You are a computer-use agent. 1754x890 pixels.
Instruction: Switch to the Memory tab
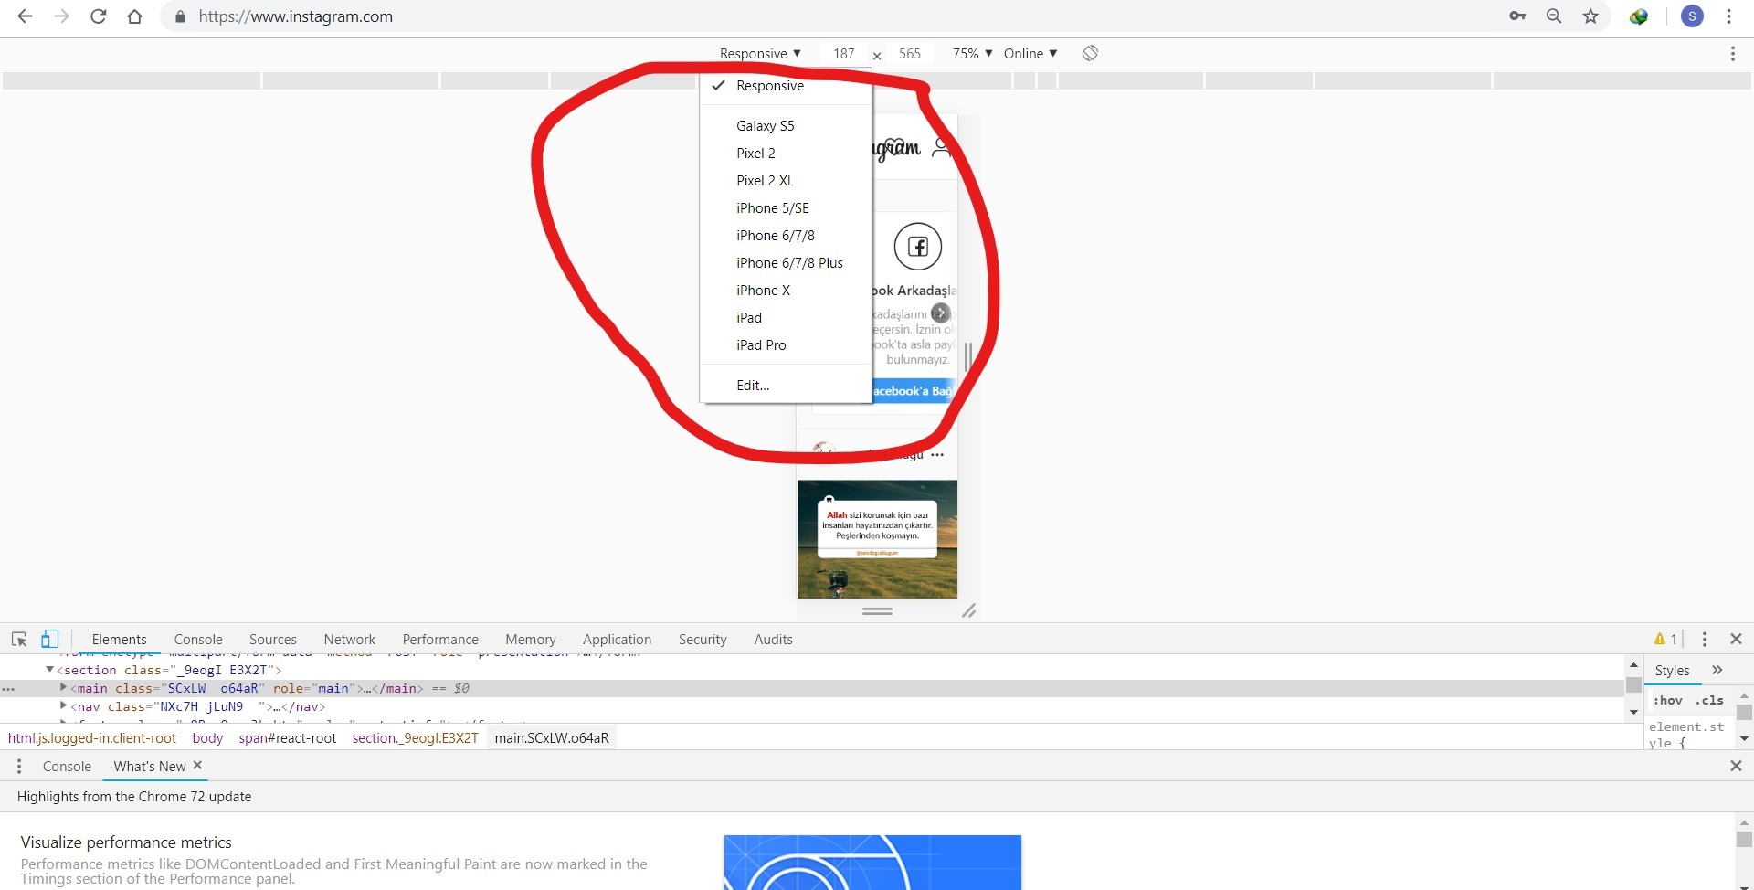(531, 640)
